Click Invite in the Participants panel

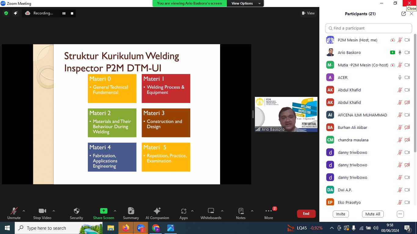tap(341, 214)
